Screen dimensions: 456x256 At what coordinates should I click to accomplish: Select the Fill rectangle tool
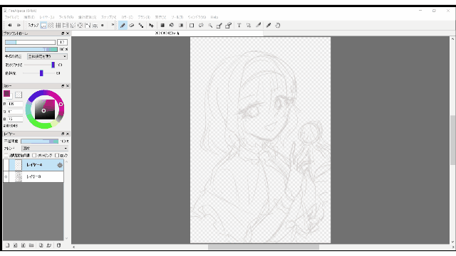[x=162, y=26]
